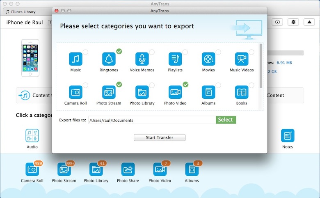Viewport: 320px width, 198px height.
Task: Select the Movies film reel icon
Action: click(208, 59)
